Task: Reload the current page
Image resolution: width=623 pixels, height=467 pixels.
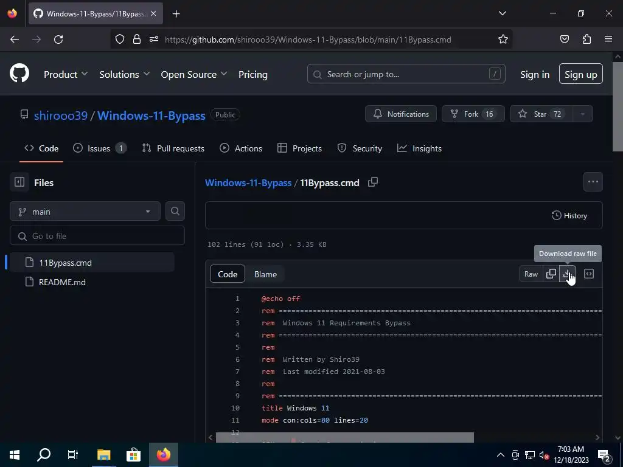Action: pos(58,40)
